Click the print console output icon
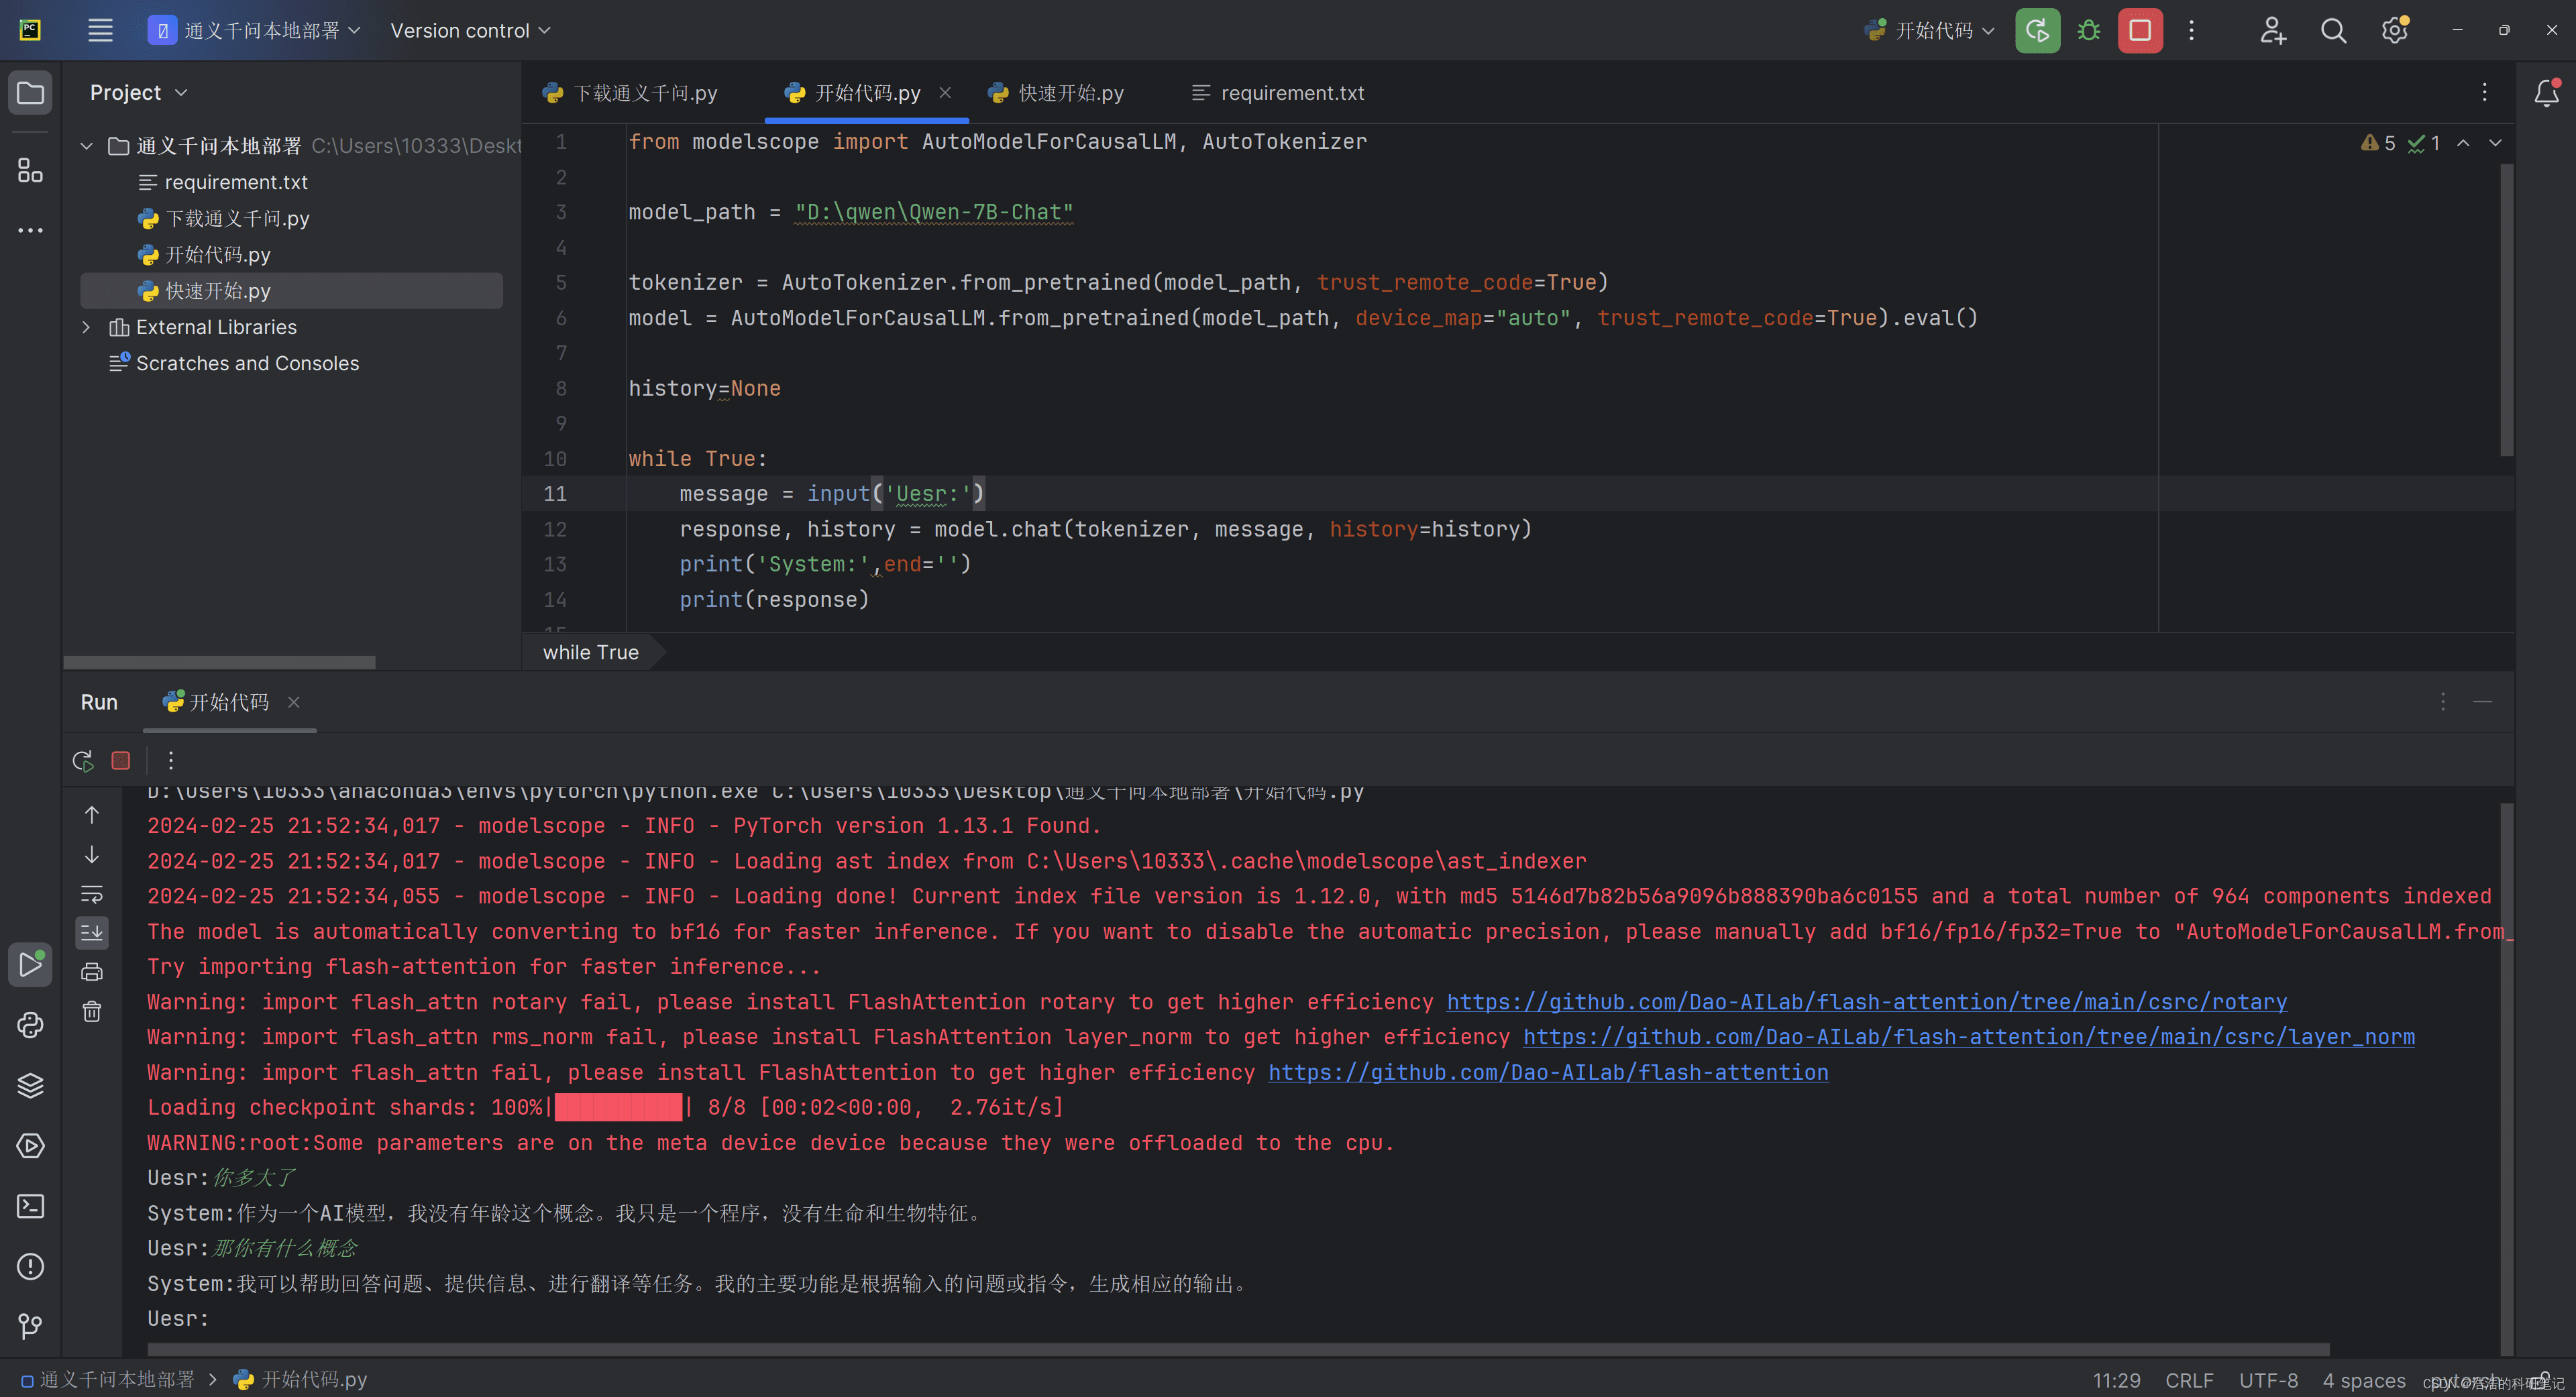The image size is (2576, 1397). [91, 971]
